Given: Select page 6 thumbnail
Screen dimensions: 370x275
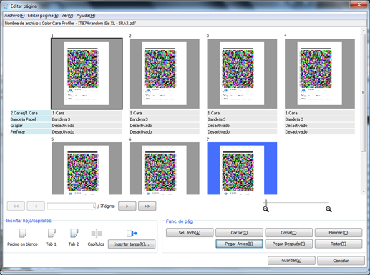Looking at the screenshot, I should coord(165,169).
